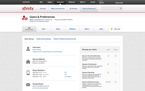Open Watch TV in top bar
The height and width of the screenshot is (91, 145).
[83, 2]
